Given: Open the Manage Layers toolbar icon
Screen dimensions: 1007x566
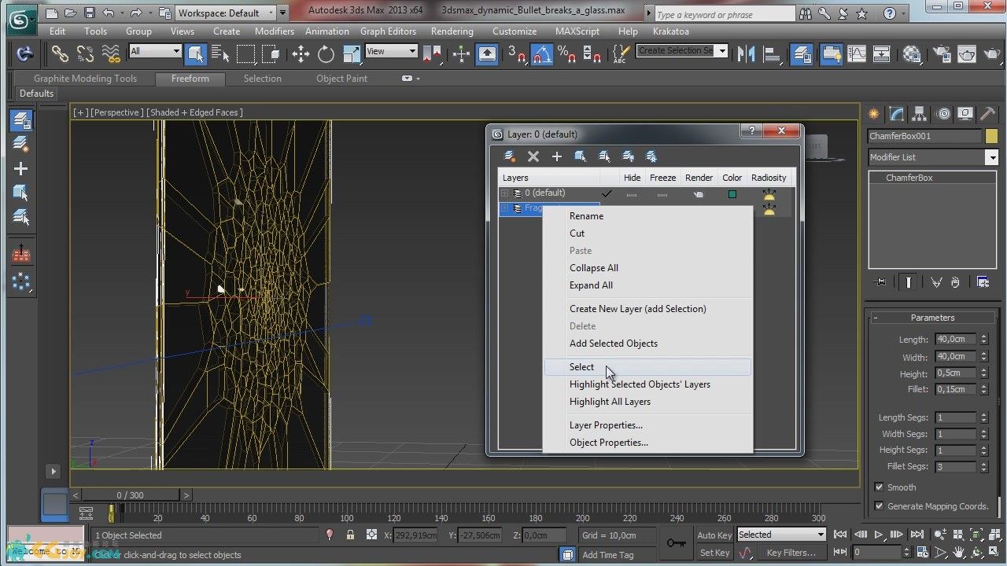Looking at the screenshot, I should click(x=802, y=53).
